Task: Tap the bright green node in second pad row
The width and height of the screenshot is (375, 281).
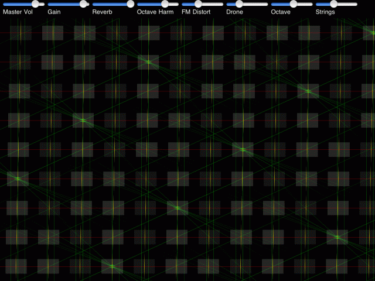Action: 148,61
